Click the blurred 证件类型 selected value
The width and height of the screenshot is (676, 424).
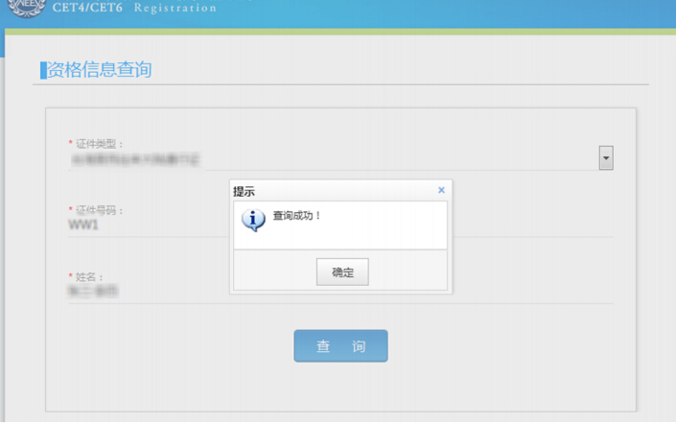click(x=134, y=160)
